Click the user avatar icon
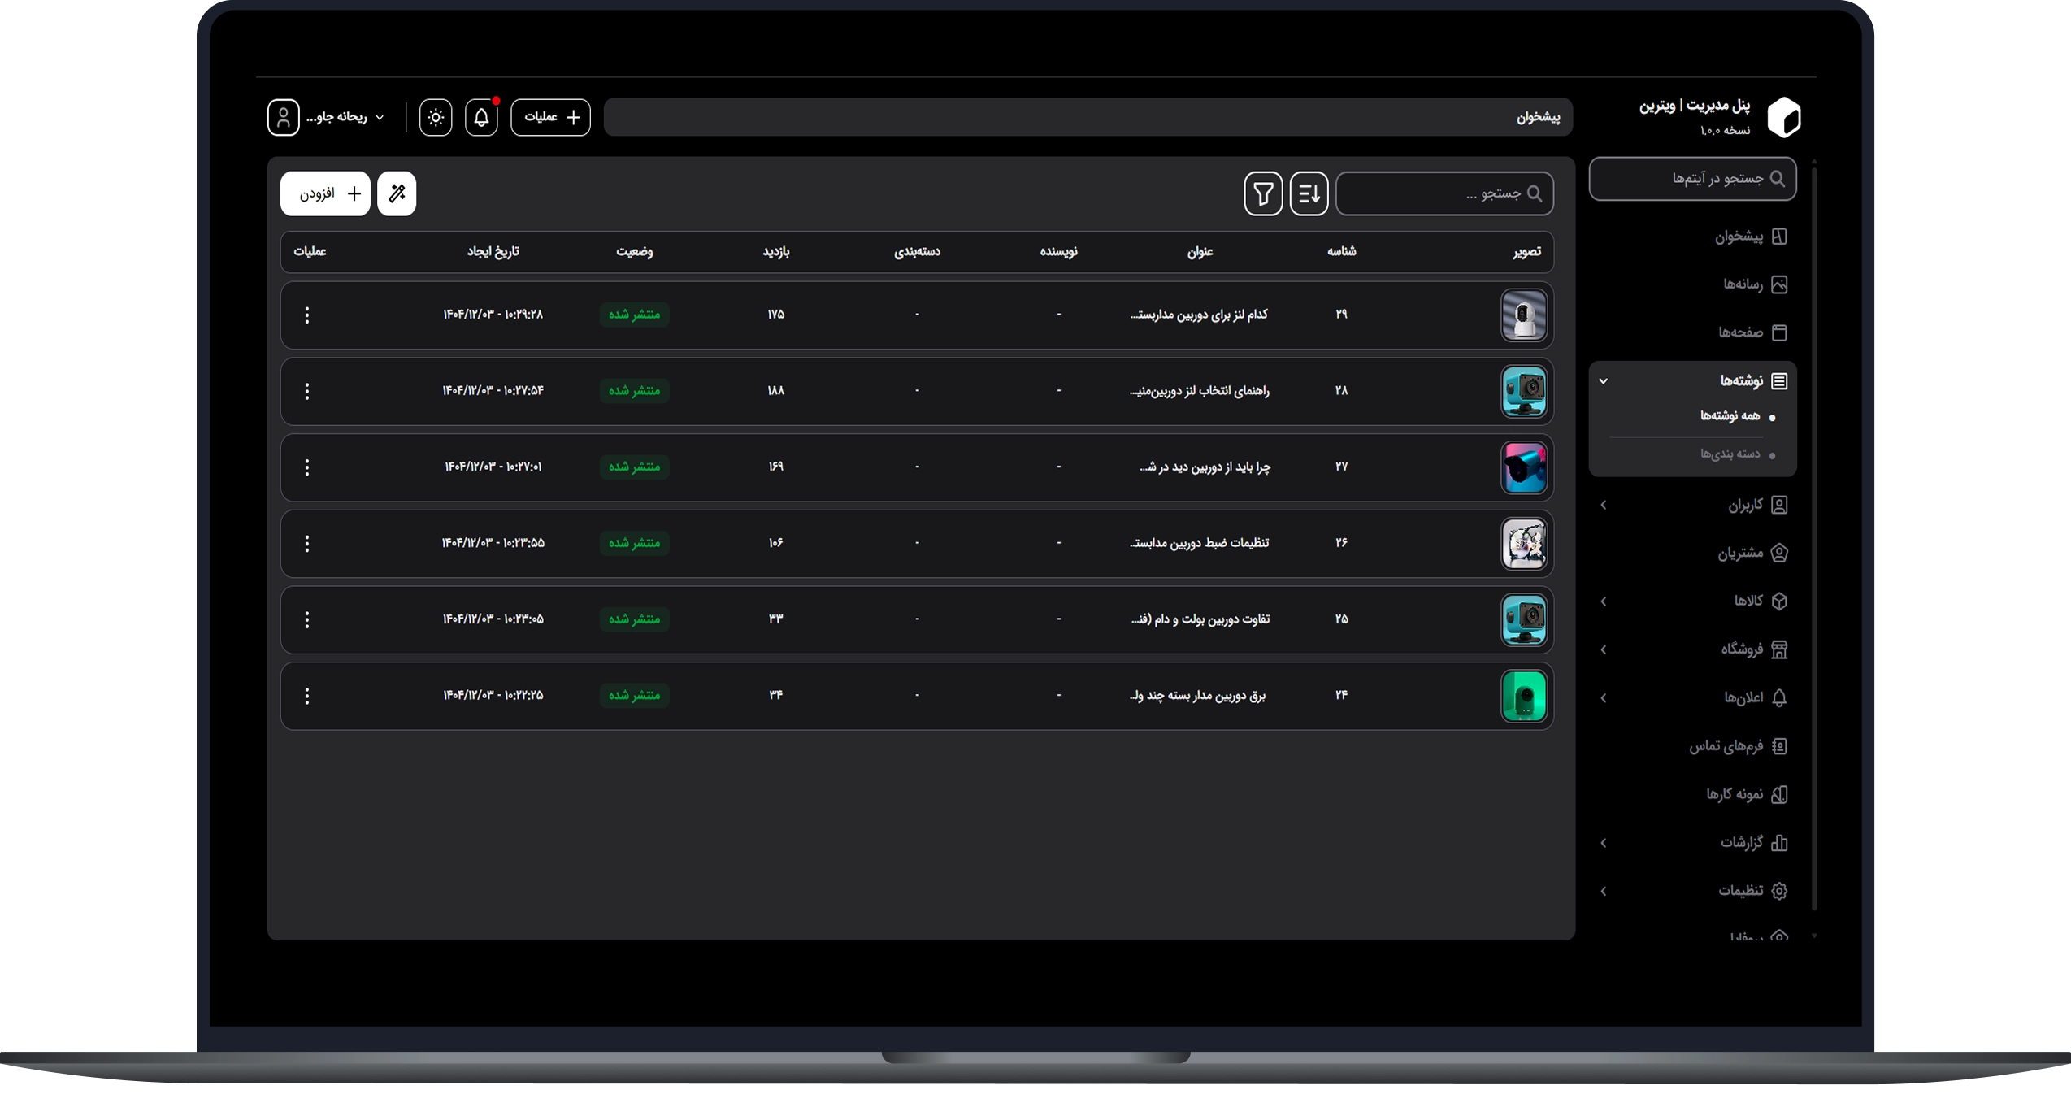 pos(283,117)
